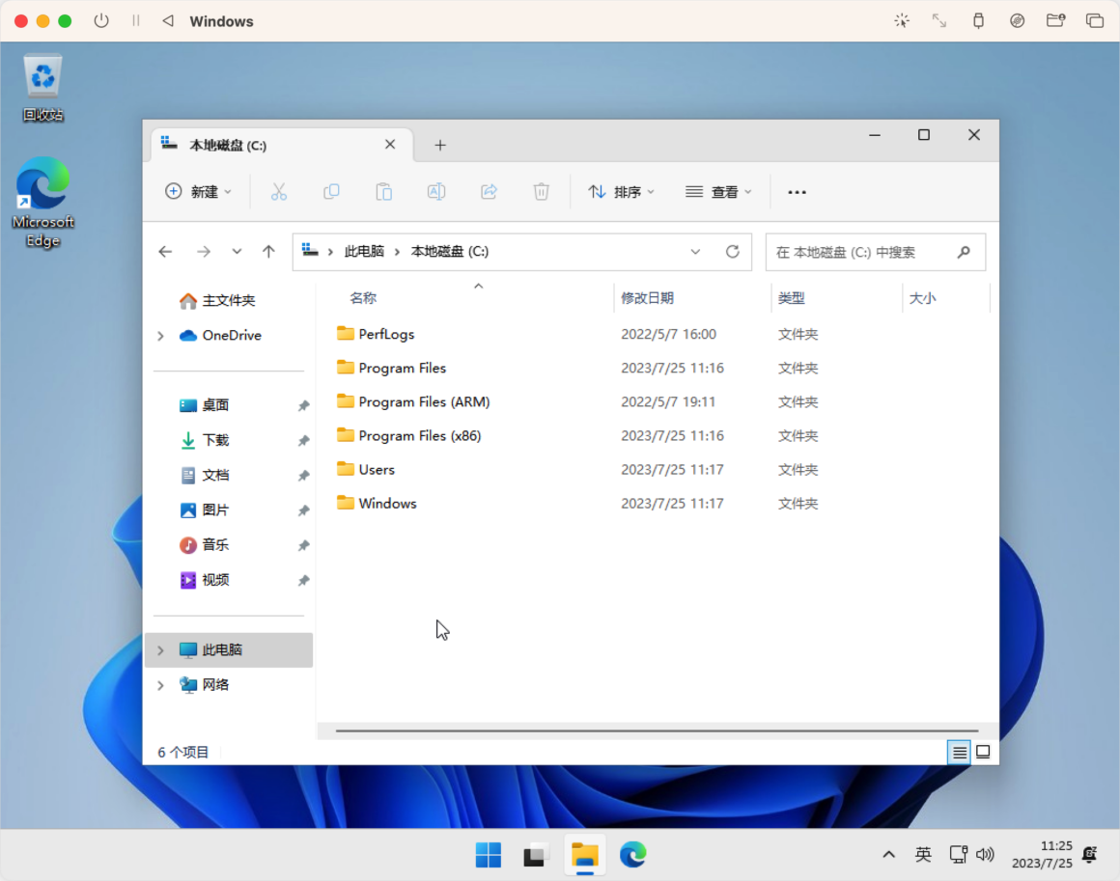Screen dimensions: 1120x881
Task: Click the horizontal scrollbar in file list
Action: [x=657, y=731]
